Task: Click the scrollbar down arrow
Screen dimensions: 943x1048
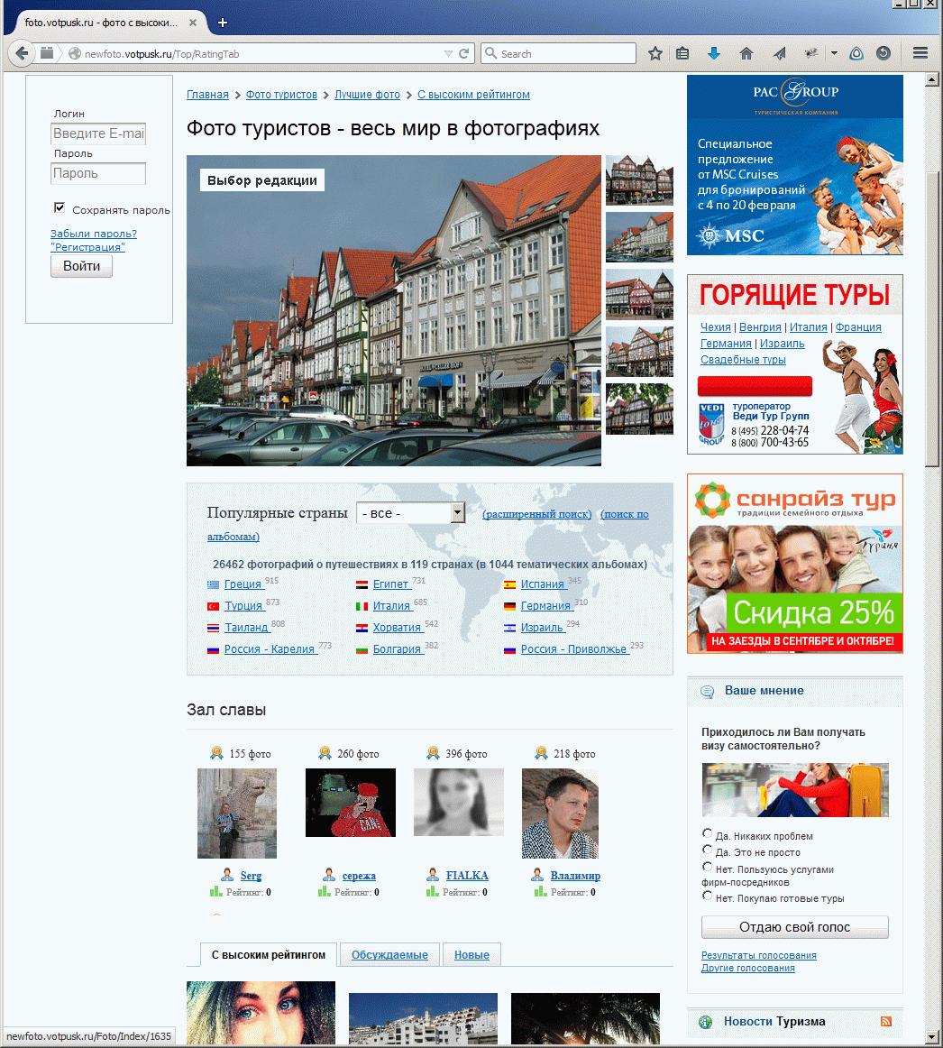Action: point(932,1037)
